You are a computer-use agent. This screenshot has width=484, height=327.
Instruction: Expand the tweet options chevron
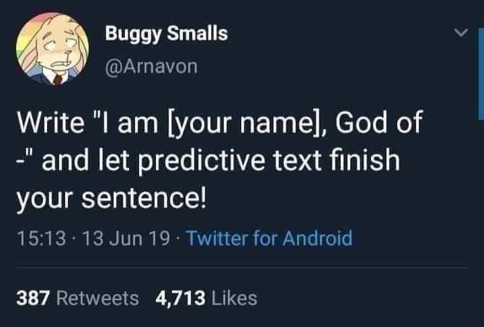[459, 32]
